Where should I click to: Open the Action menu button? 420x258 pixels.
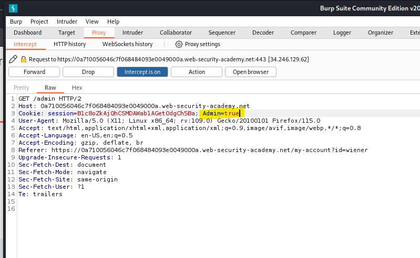pos(197,72)
